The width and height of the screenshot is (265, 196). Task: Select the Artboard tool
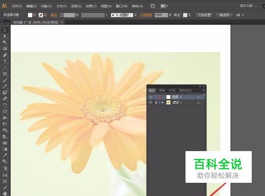5,181
